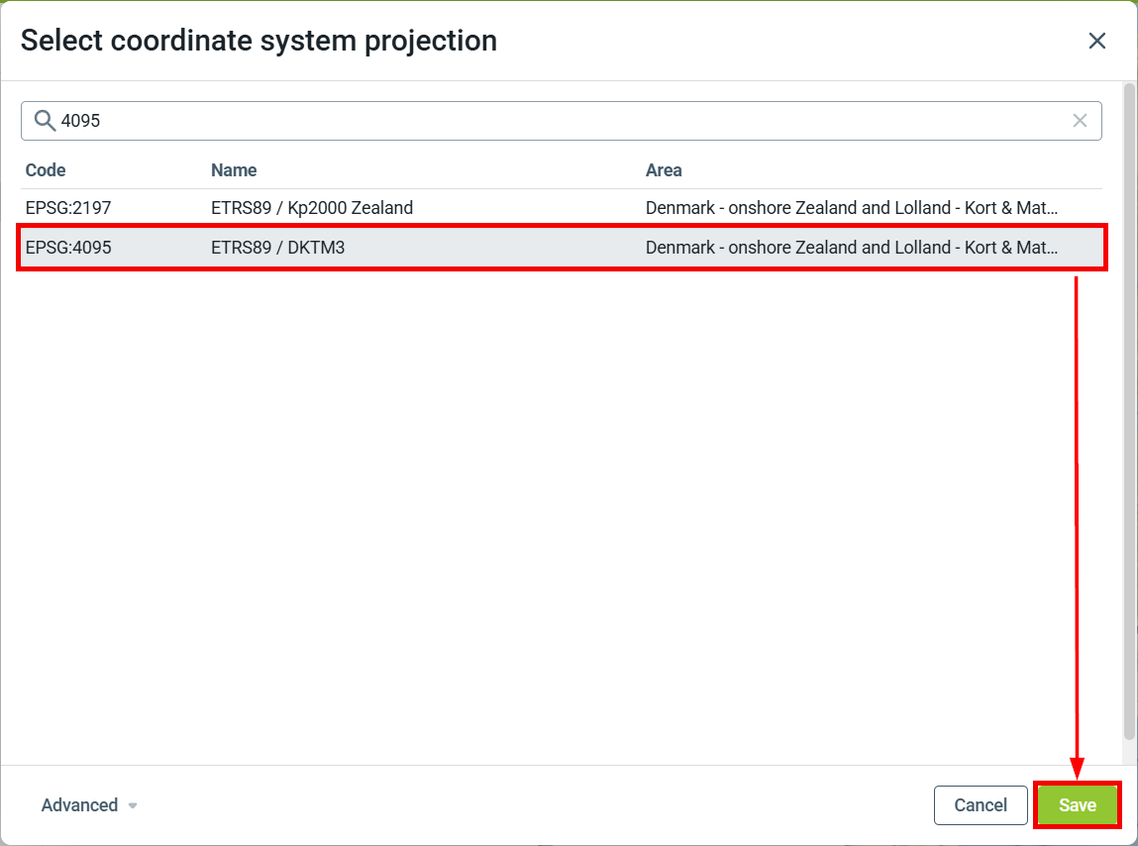Click Area text of the EPSG:4095 row
Image resolution: width=1138 pixels, height=846 pixels.
852,248
